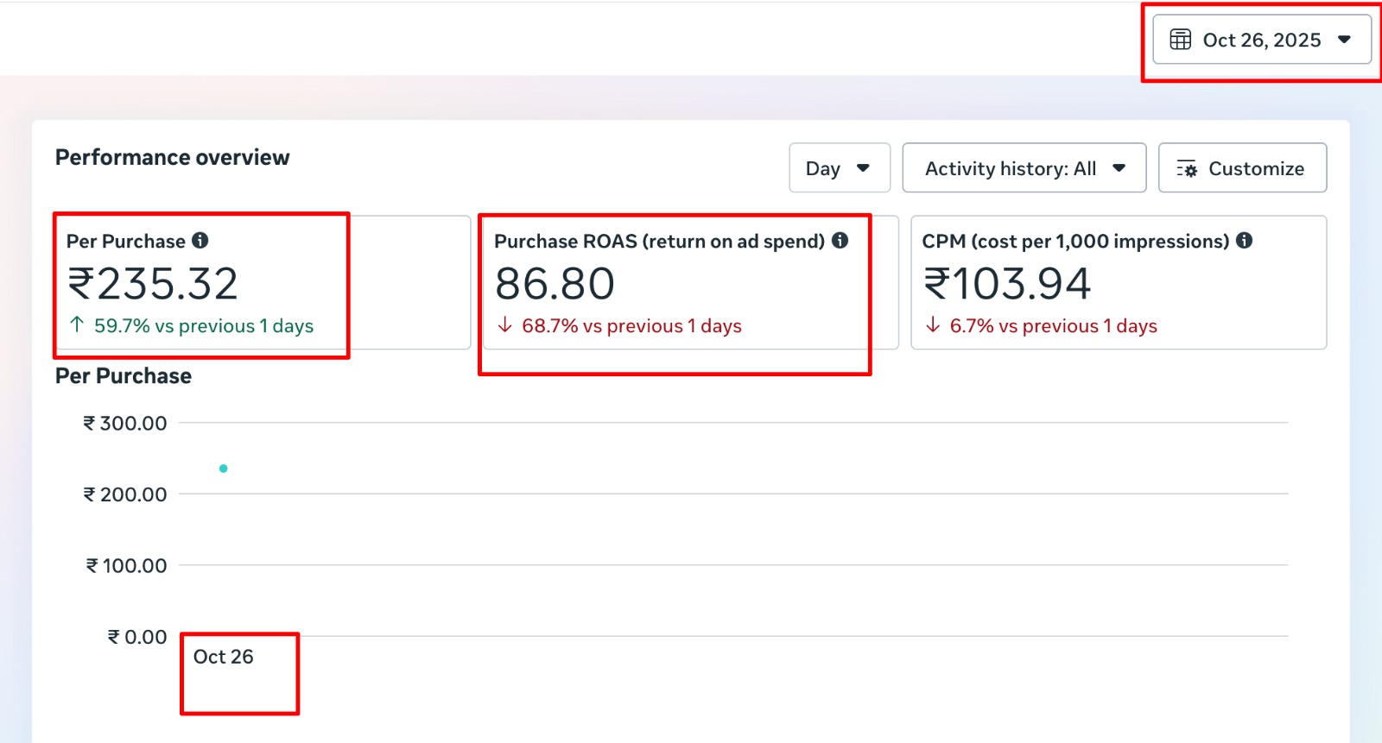Click the red down arrow under ₹103.94
Viewport: 1382px width, 743px height.
click(933, 324)
